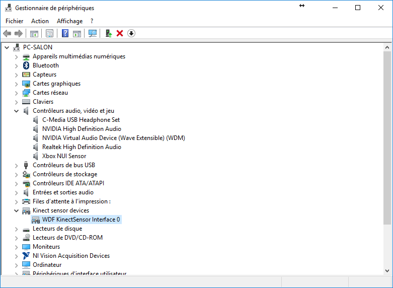Viewport: 393px width, 288px height.
Task: Click the USB plug icon of Contrôleurs de bus USB
Action: [x=26, y=165]
